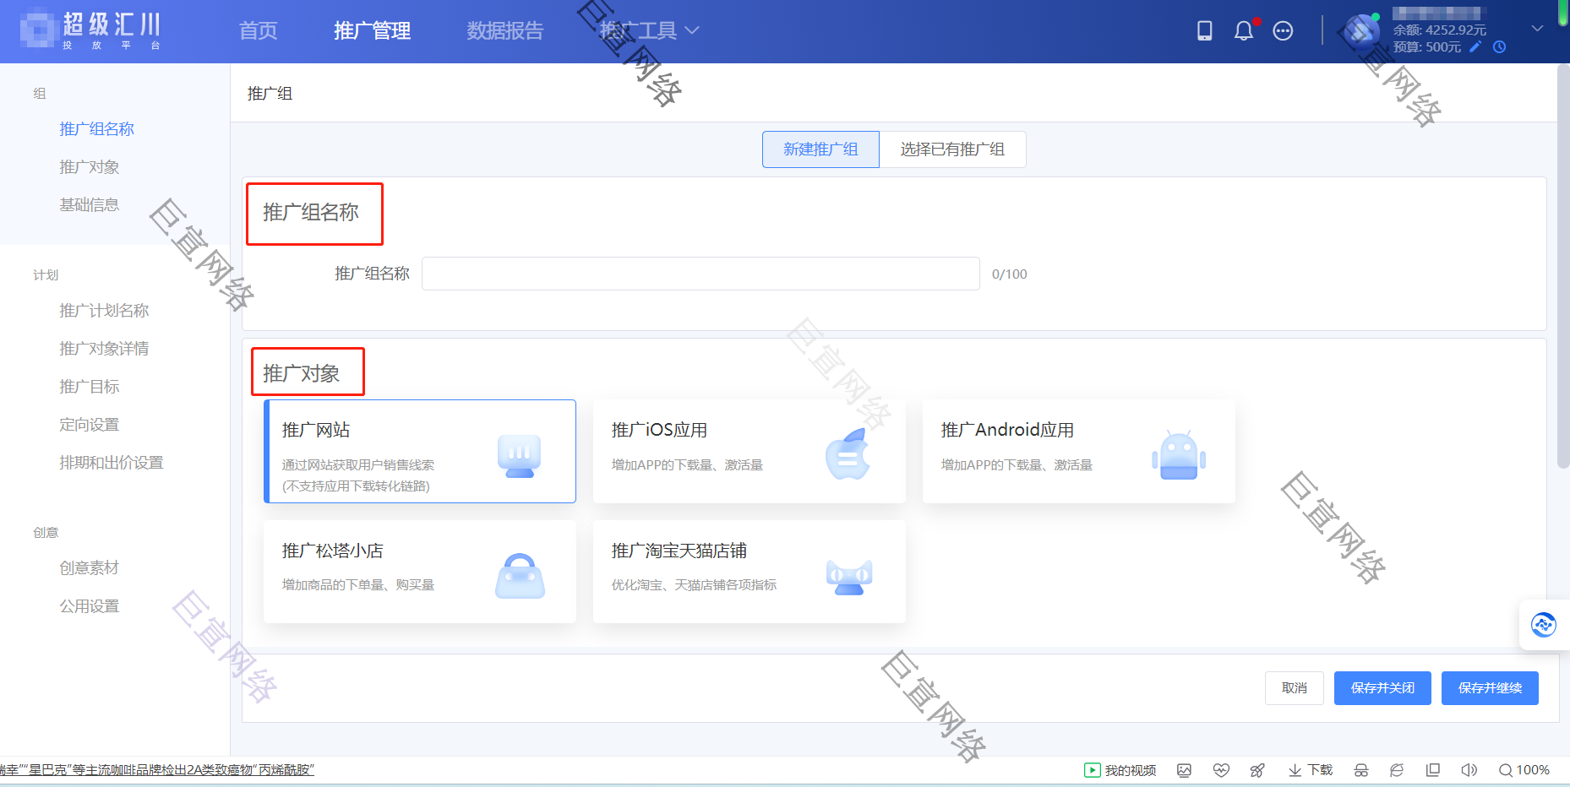This screenshot has height=787, width=1570.
Task: Choose the 推广淘宝天猫店铺 card
Action: tap(750, 572)
